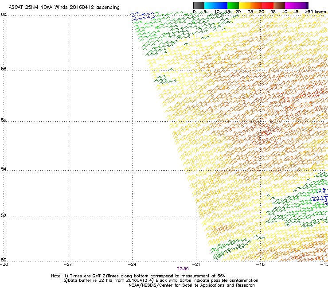Click the purple 45-50 knots legend swatch
The image size is (328, 288).
[302, 5]
